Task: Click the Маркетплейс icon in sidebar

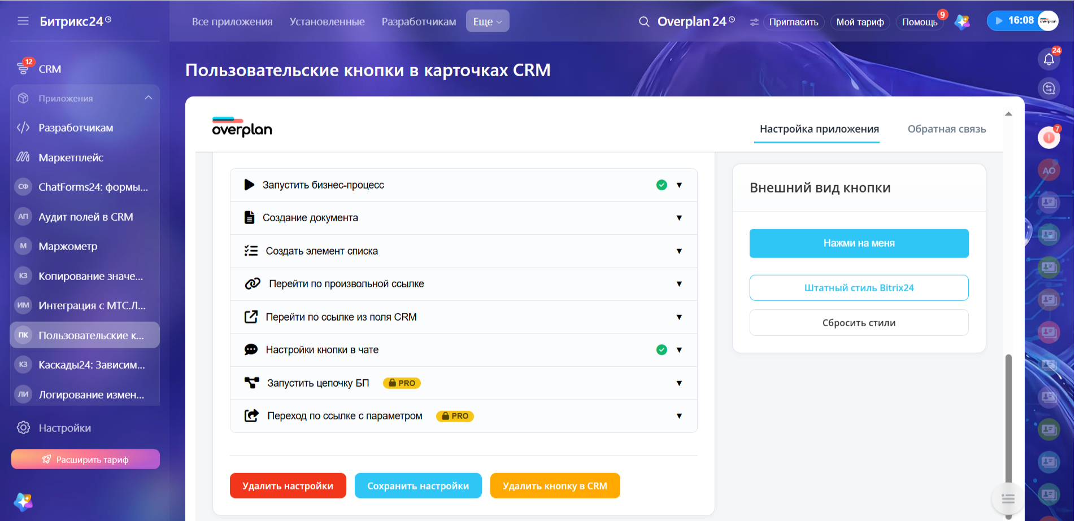Action: [23, 157]
